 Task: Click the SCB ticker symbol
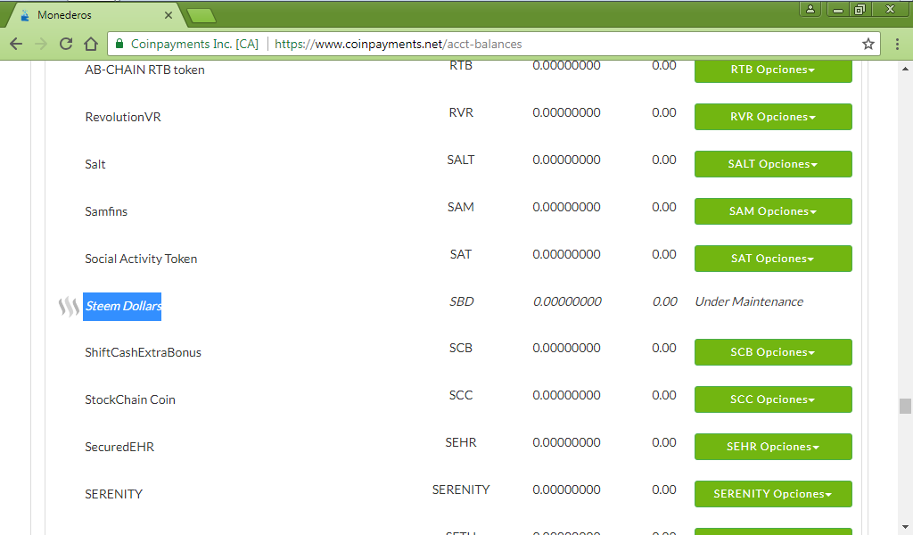(461, 348)
